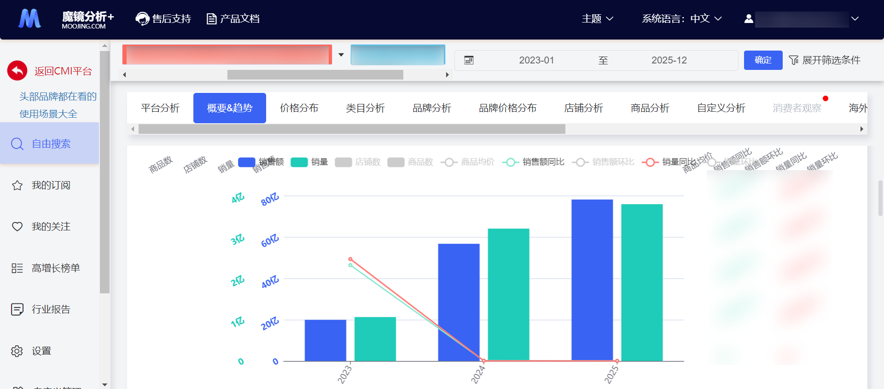Open the 设置 gear icon
This screenshot has height=389, width=884.
click(x=17, y=351)
